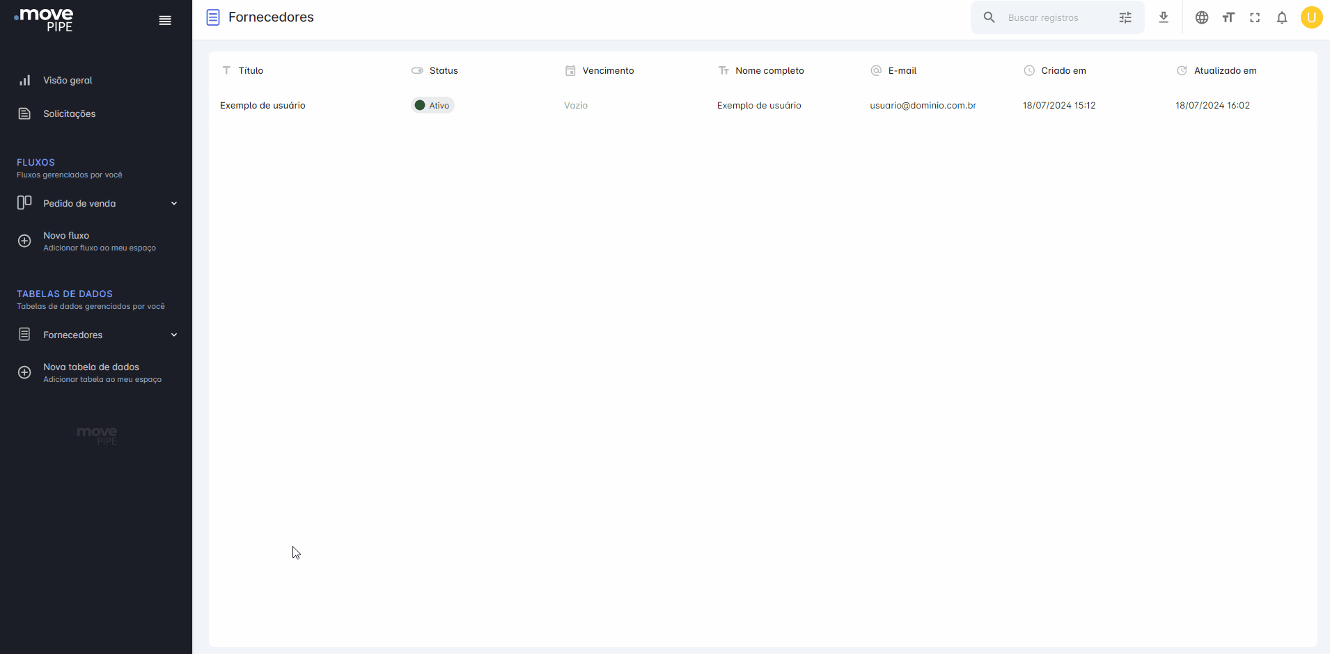The width and height of the screenshot is (1330, 654).
Task: Click the Fornecedores table icon in sidebar
Action: point(24,335)
